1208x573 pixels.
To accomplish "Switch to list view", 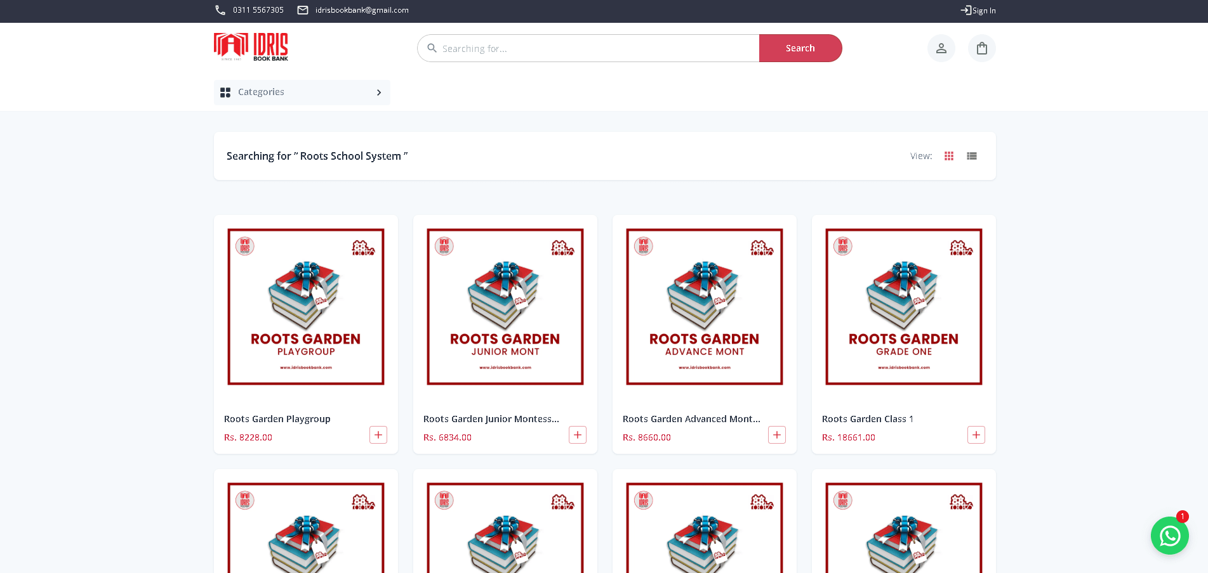I will (972, 156).
